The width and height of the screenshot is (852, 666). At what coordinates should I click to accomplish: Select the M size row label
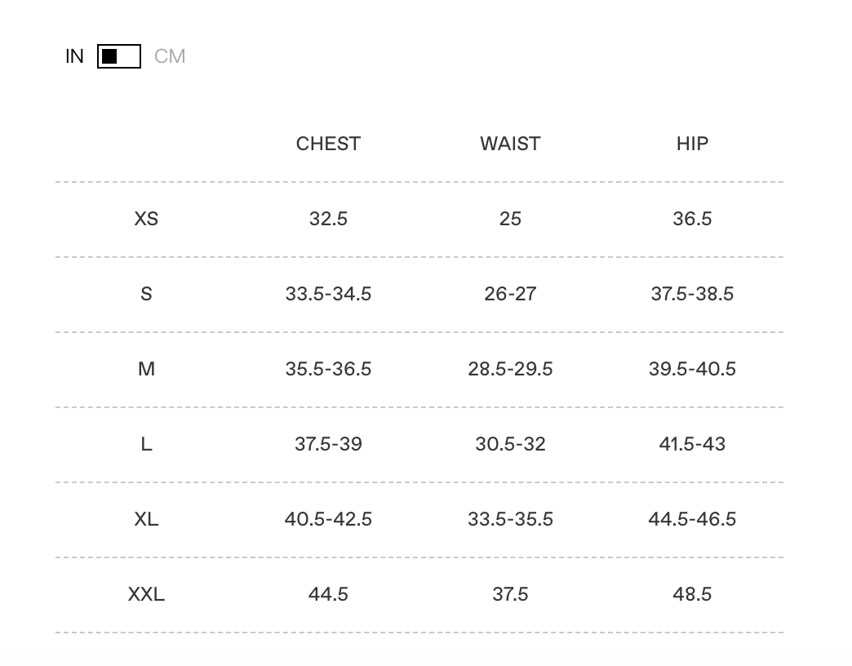point(146,369)
